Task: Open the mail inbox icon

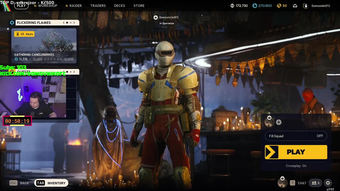Action: [295, 6]
